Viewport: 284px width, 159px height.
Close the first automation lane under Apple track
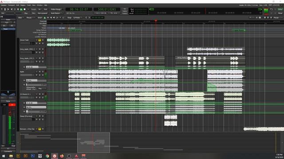click(24, 80)
